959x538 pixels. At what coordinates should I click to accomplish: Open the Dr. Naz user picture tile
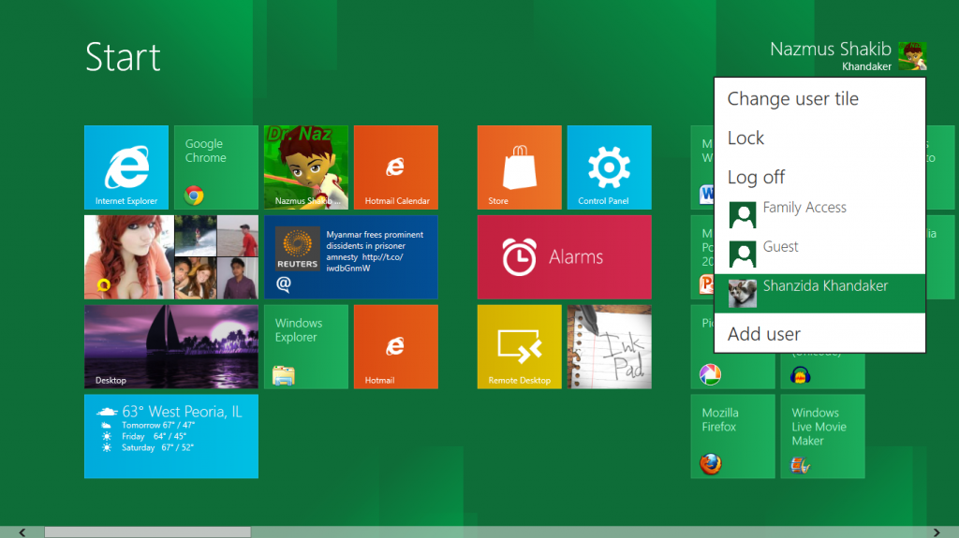pyautogui.click(x=306, y=167)
